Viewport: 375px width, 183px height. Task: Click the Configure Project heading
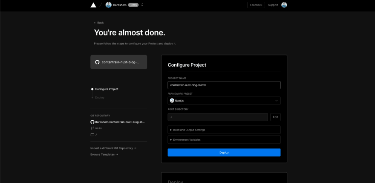187,65
